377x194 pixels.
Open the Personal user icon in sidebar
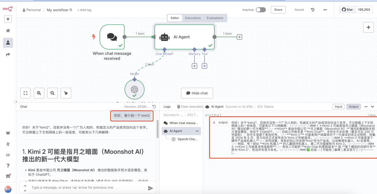pyautogui.click(x=8, y=43)
